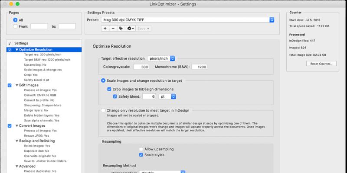The image size is (347, 173).
Task: Remove preset with minus button
Action: point(113,29)
